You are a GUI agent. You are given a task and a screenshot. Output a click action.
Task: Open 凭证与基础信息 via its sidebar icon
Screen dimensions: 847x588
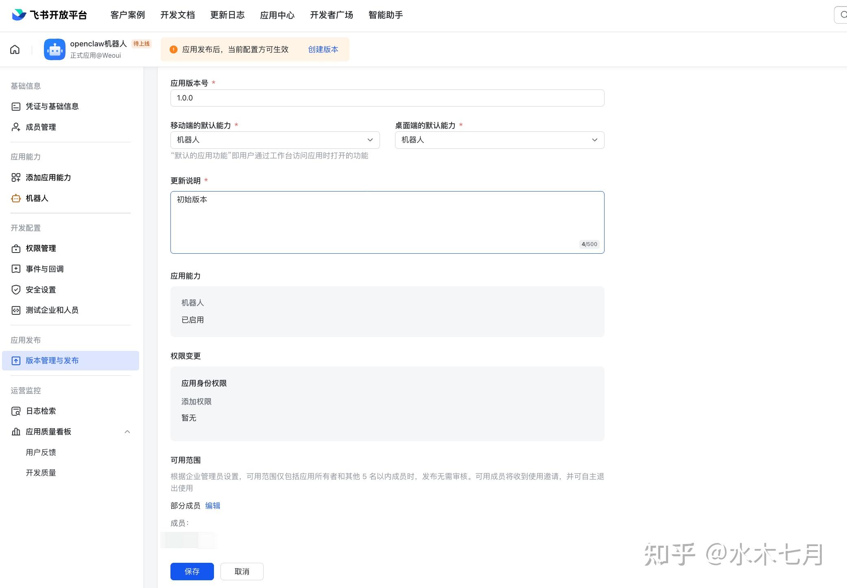coord(16,107)
